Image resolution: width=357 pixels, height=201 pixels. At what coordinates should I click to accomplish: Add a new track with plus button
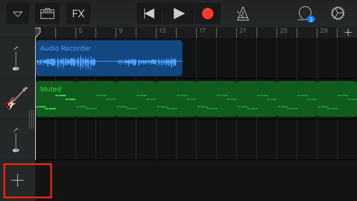[17, 180]
